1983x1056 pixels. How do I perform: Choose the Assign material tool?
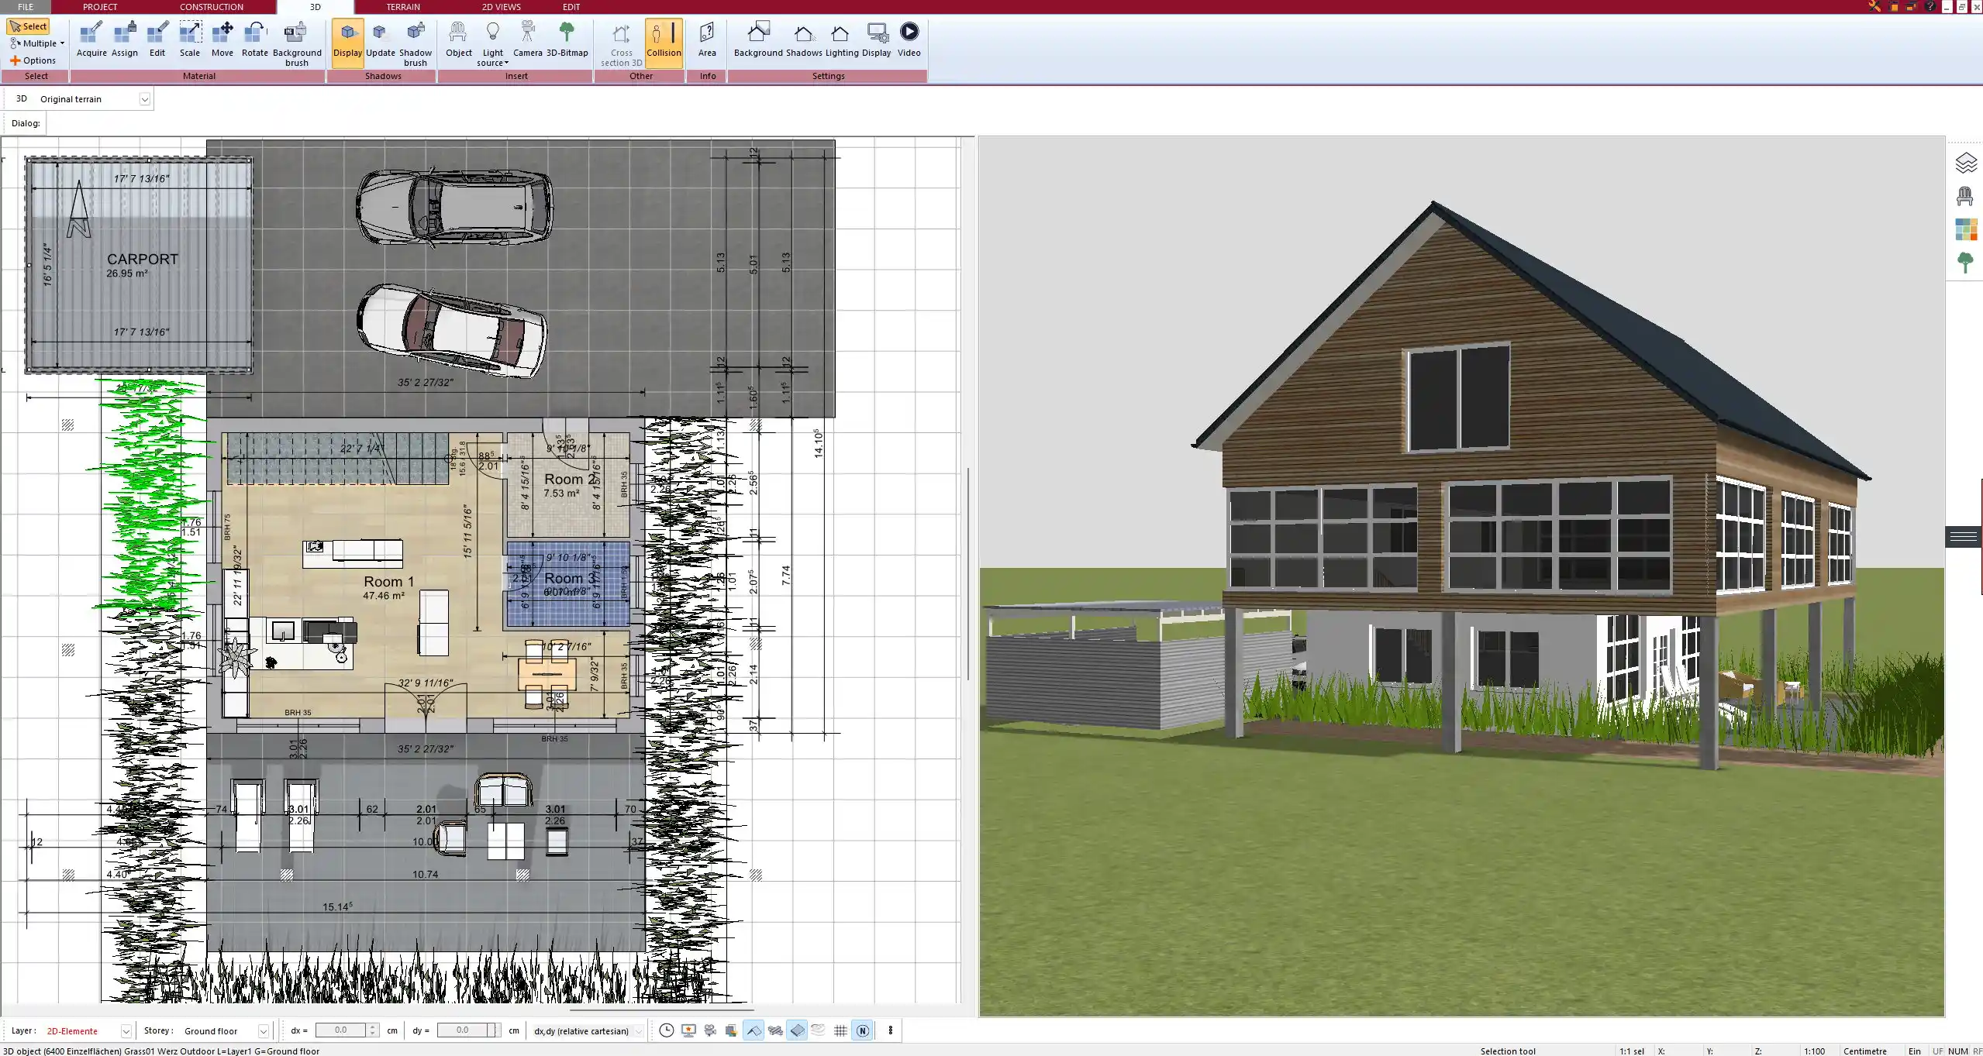124,40
